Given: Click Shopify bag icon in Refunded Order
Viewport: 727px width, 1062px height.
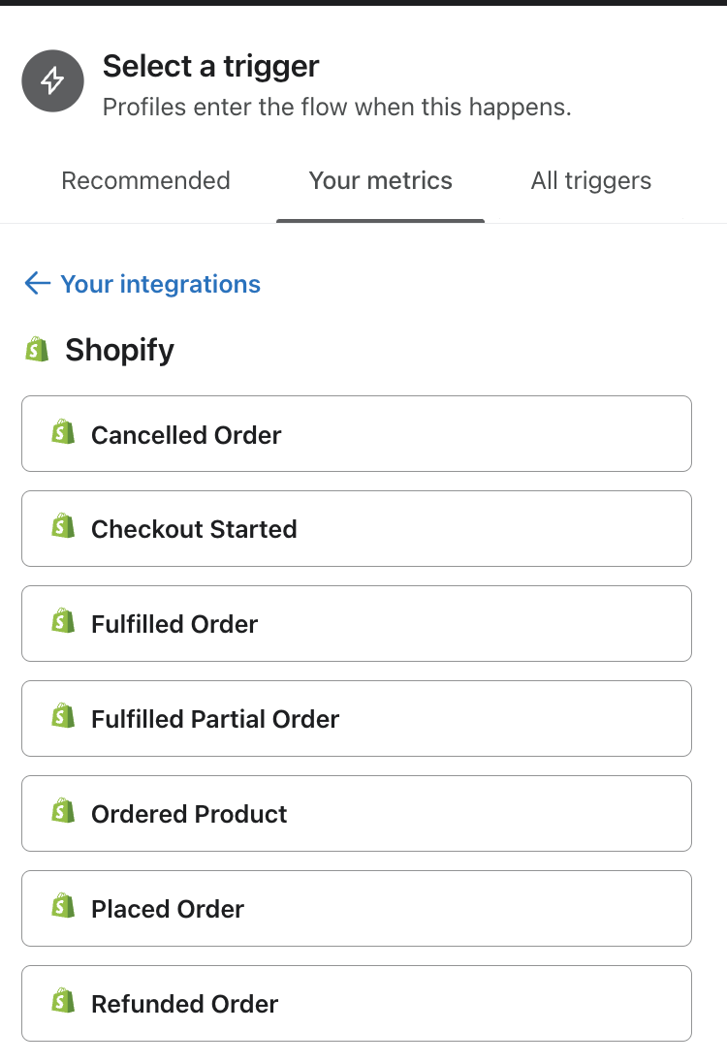Looking at the screenshot, I should (x=63, y=1002).
